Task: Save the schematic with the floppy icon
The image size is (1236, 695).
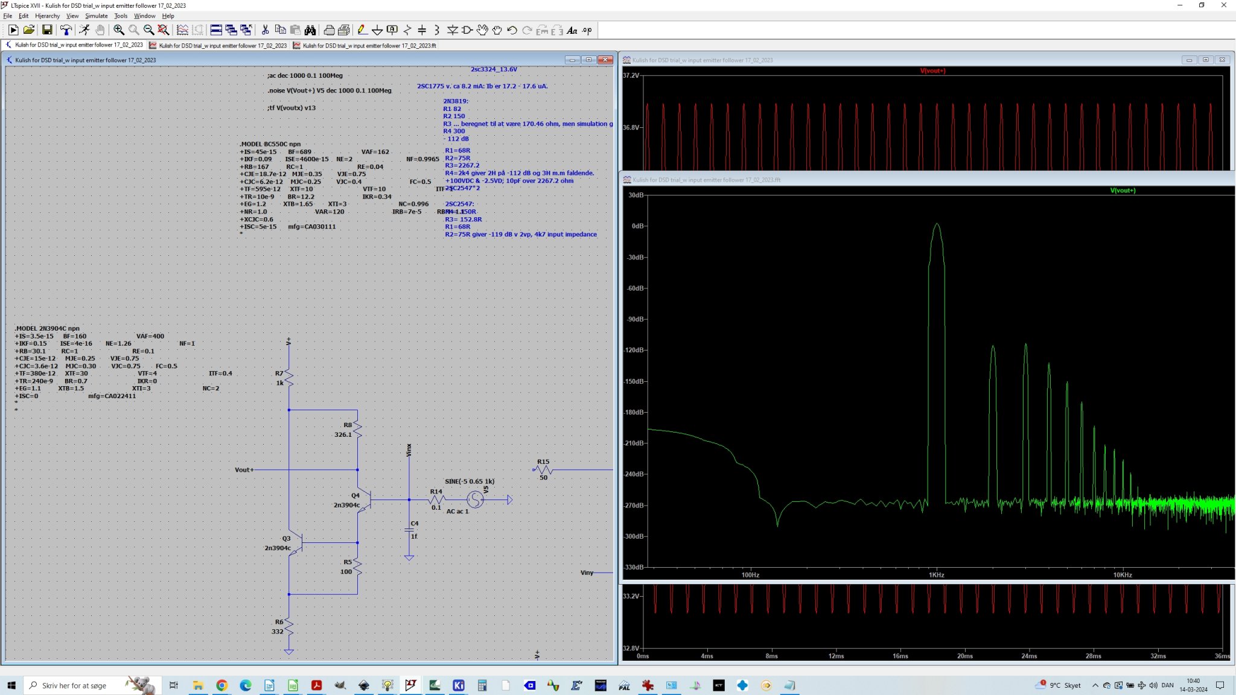Action: pos(47,30)
